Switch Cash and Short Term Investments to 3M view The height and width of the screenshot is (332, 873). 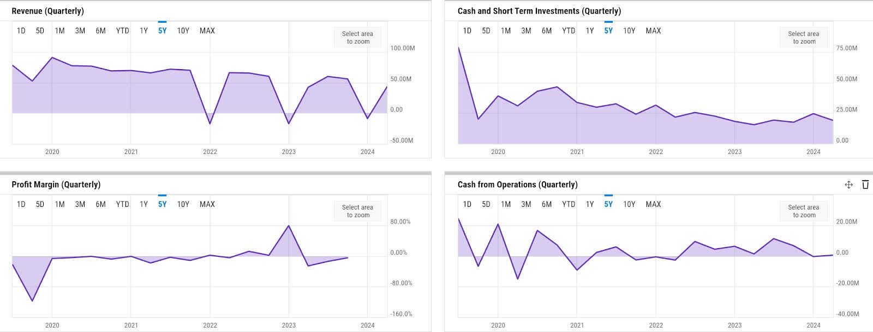click(x=525, y=31)
